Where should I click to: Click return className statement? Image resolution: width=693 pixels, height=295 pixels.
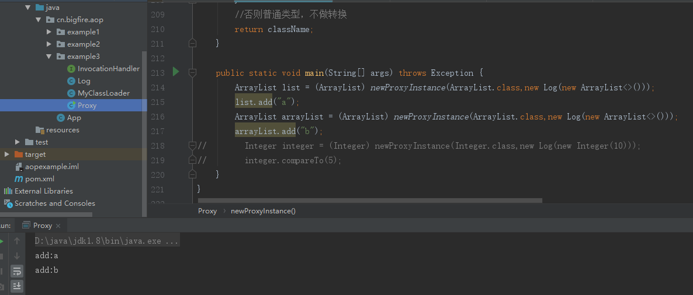tap(273, 29)
